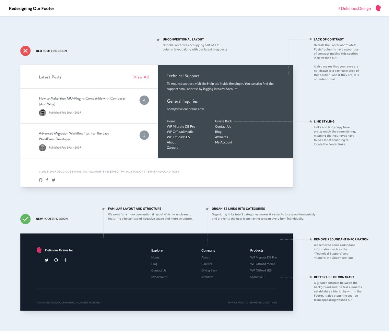
Task: Open the GitHub icon in old footer
Action: click(x=41, y=180)
